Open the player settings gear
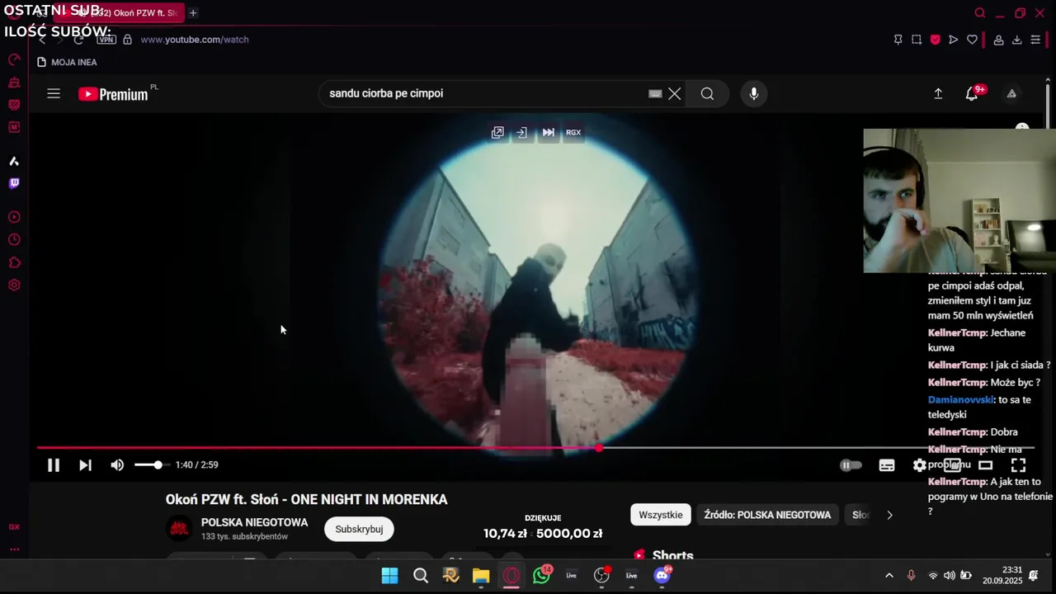This screenshot has width=1056, height=594. 919,465
